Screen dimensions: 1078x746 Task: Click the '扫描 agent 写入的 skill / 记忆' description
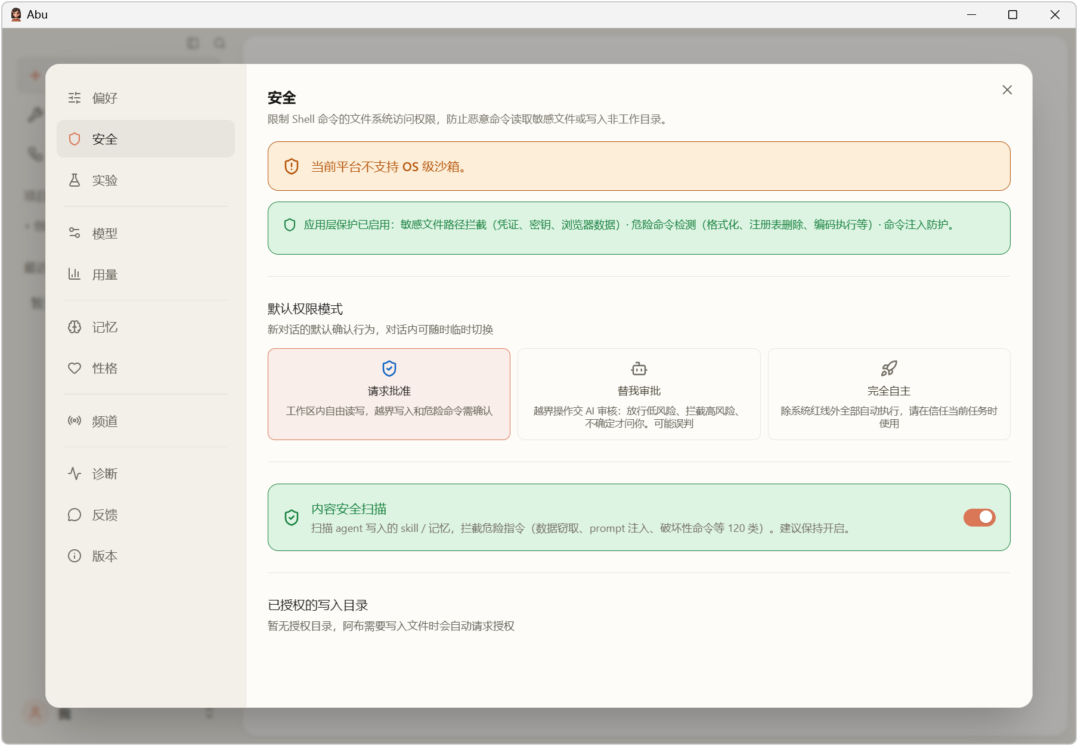(581, 528)
